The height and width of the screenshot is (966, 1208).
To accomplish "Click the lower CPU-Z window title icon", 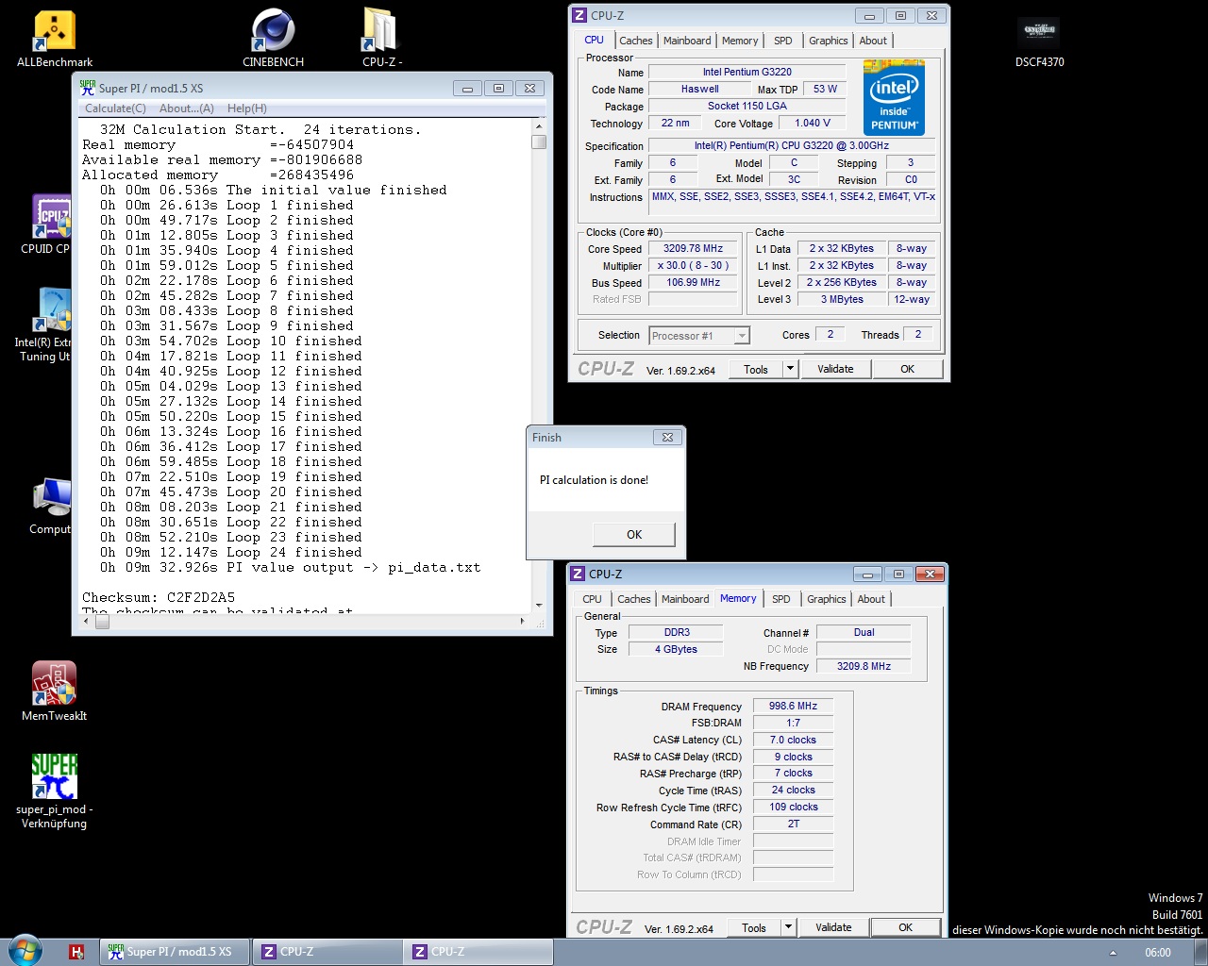I will 578,575.
